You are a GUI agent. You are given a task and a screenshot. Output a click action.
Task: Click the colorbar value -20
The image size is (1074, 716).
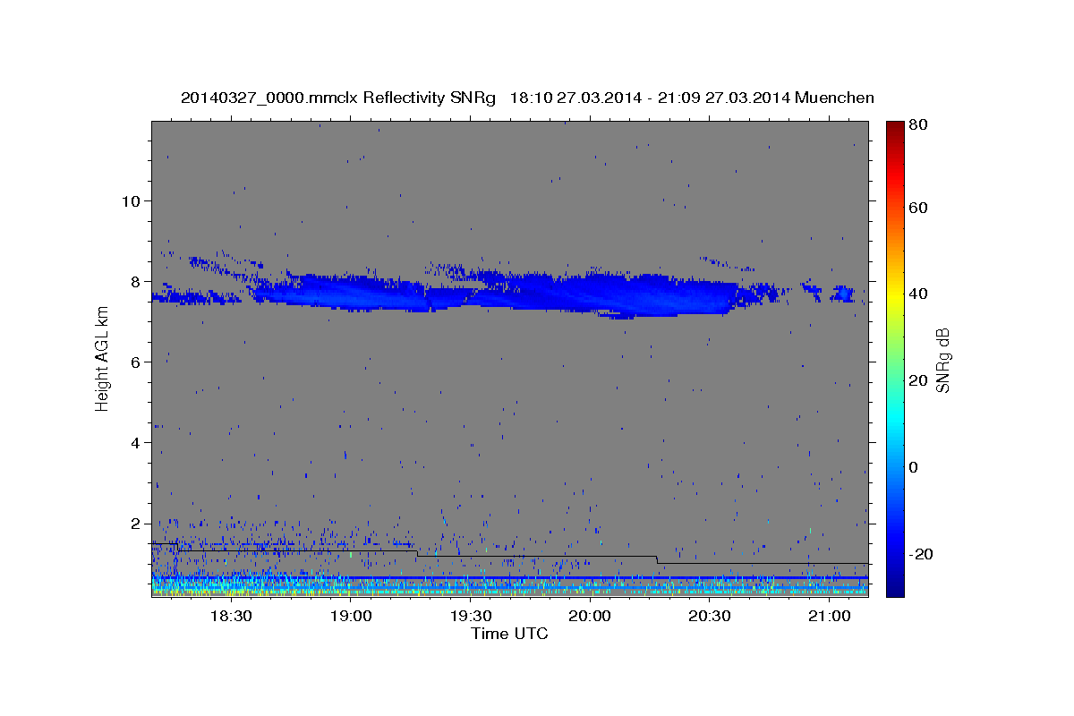922,554
